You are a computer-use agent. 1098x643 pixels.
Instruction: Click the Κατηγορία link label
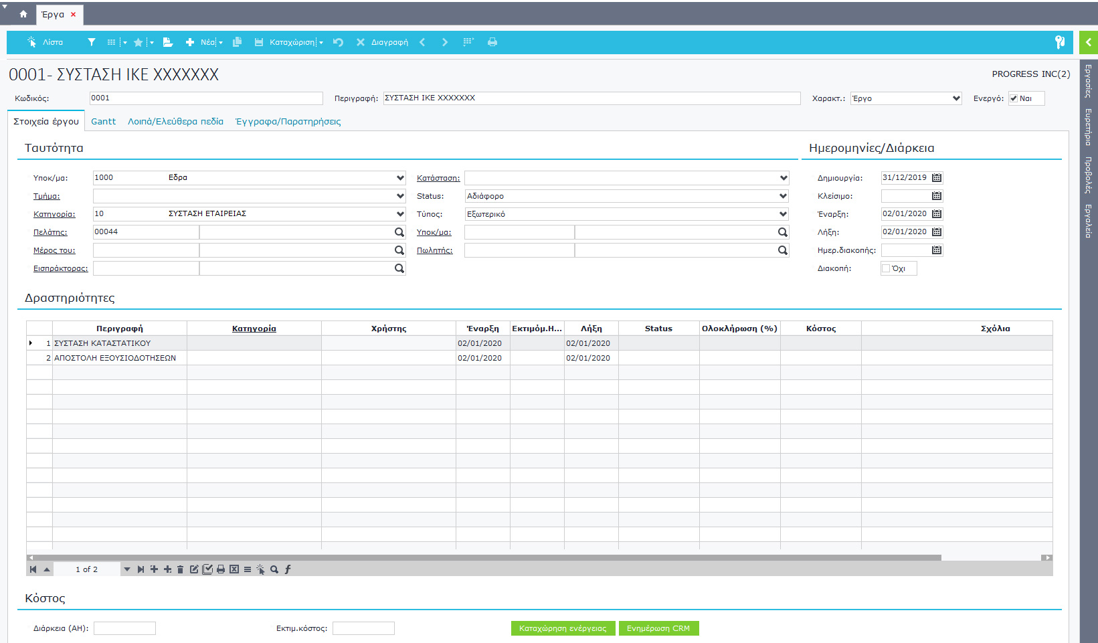tap(54, 214)
